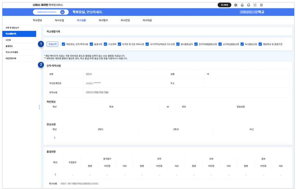The image size is (296, 190).
Task: Click the sidebar collapse three-dot handle
Action: 40,107
